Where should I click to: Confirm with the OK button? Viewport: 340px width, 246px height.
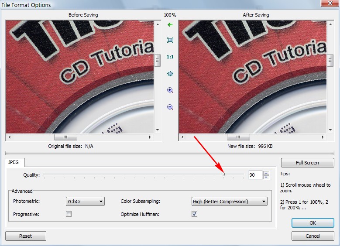tap(313, 223)
